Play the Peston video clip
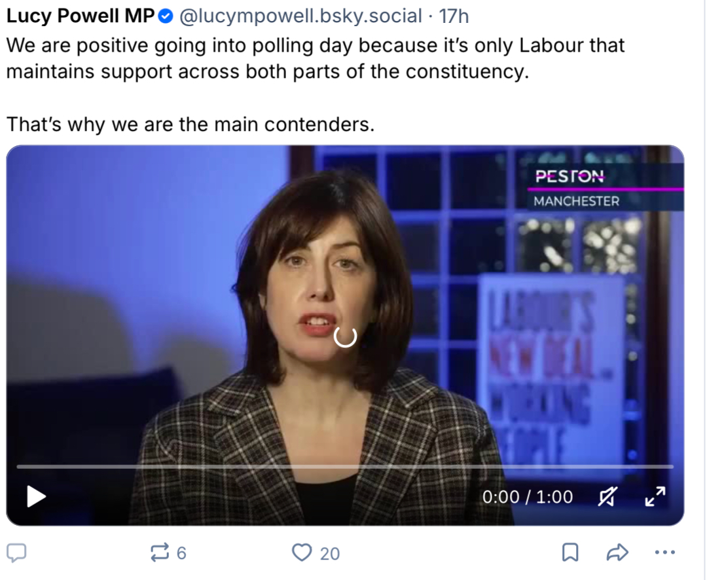Viewport: 707px width, 580px height. tap(36, 497)
